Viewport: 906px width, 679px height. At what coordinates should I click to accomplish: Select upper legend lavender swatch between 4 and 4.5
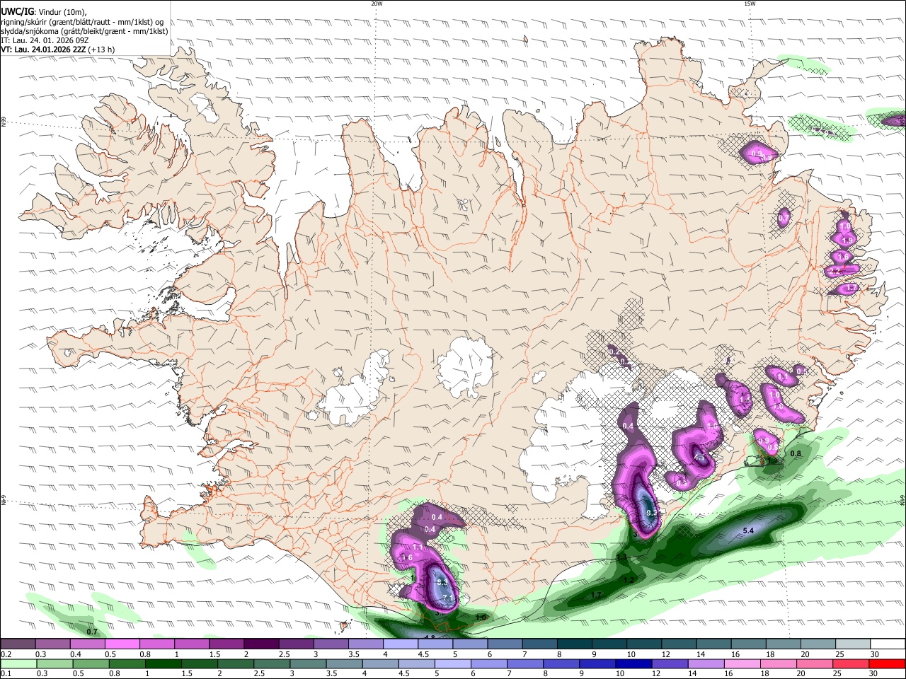coord(399,644)
